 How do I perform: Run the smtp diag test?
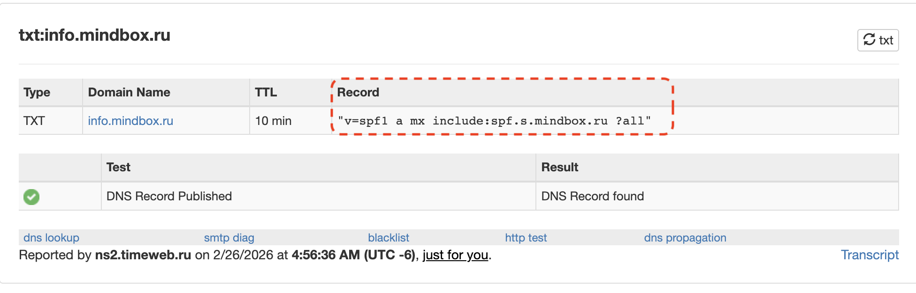(229, 238)
